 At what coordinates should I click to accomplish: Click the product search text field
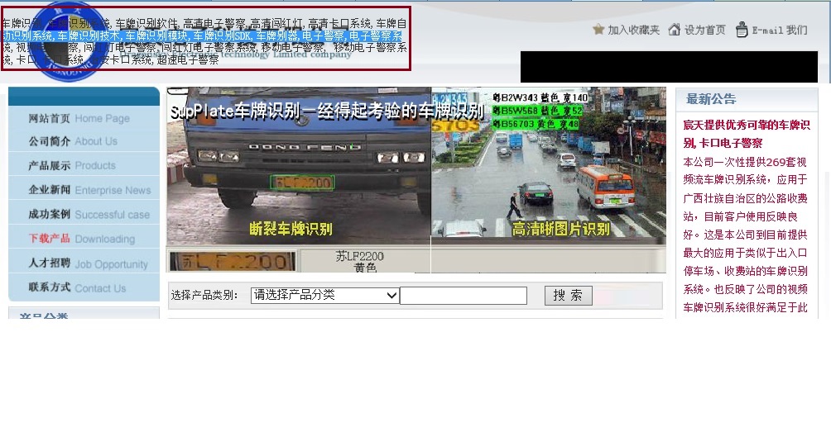point(464,296)
